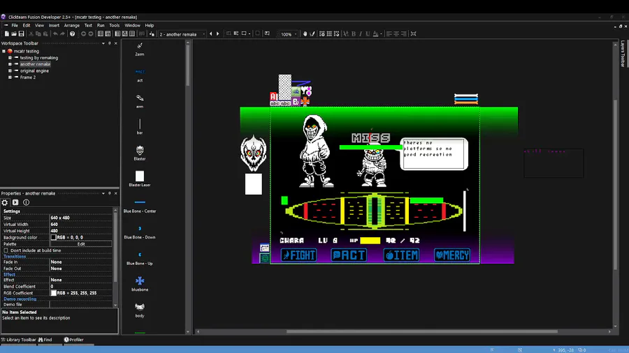Click the Size value field '640 x 480'
Viewport: 629px width, 353px height.
tap(80, 218)
